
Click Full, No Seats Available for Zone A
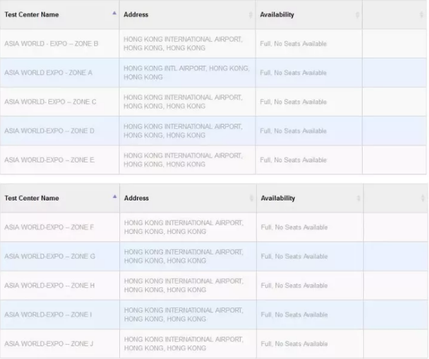tap(294, 73)
